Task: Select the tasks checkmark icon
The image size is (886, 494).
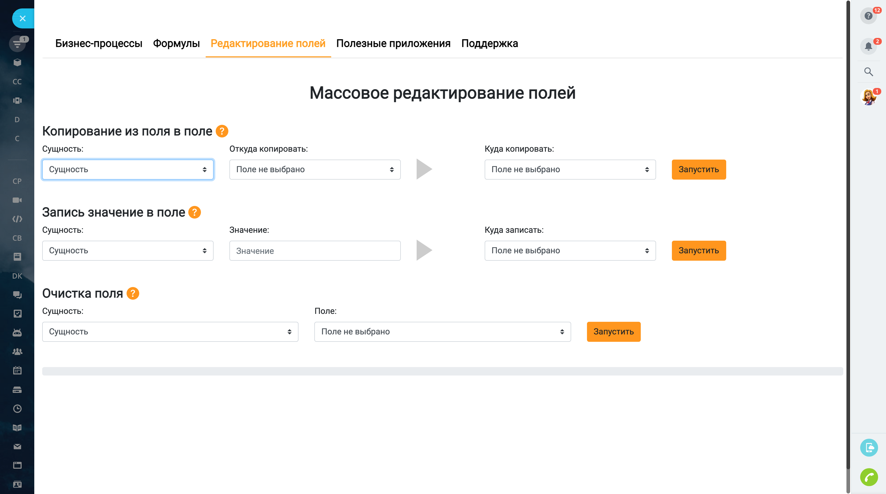Action: (x=17, y=314)
